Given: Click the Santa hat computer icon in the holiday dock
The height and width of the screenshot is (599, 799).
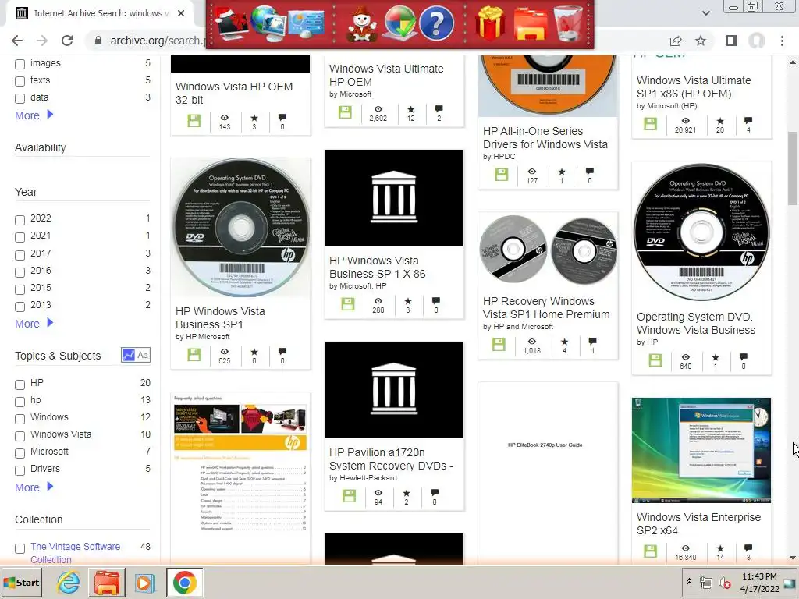Looking at the screenshot, I should pyautogui.click(x=233, y=24).
